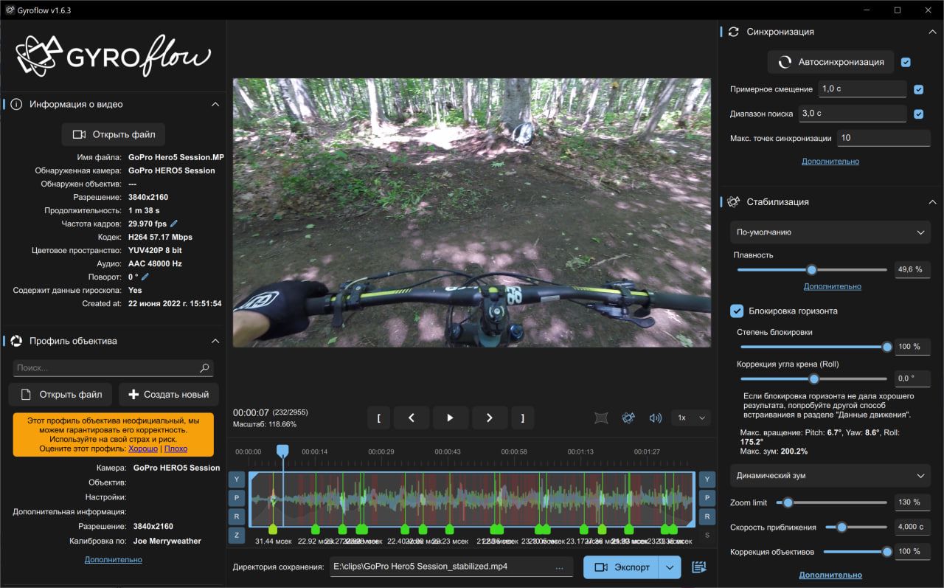
Task: Click the pencil icon next to frame rate
Action: click(174, 224)
